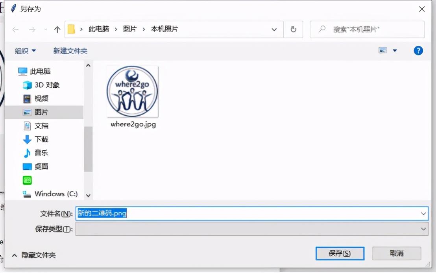Viewport: 436px width, 273px height.
Task: Click the 文档 document icon
Action: [x=27, y=126]
